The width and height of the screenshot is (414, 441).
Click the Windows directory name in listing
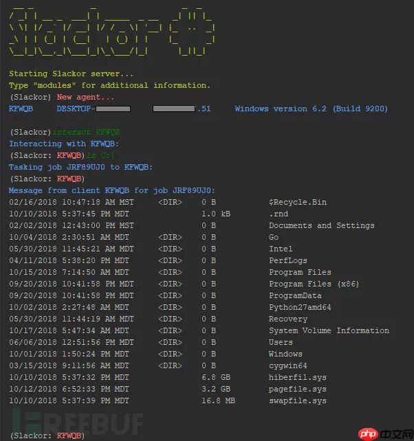coord(285,354)
